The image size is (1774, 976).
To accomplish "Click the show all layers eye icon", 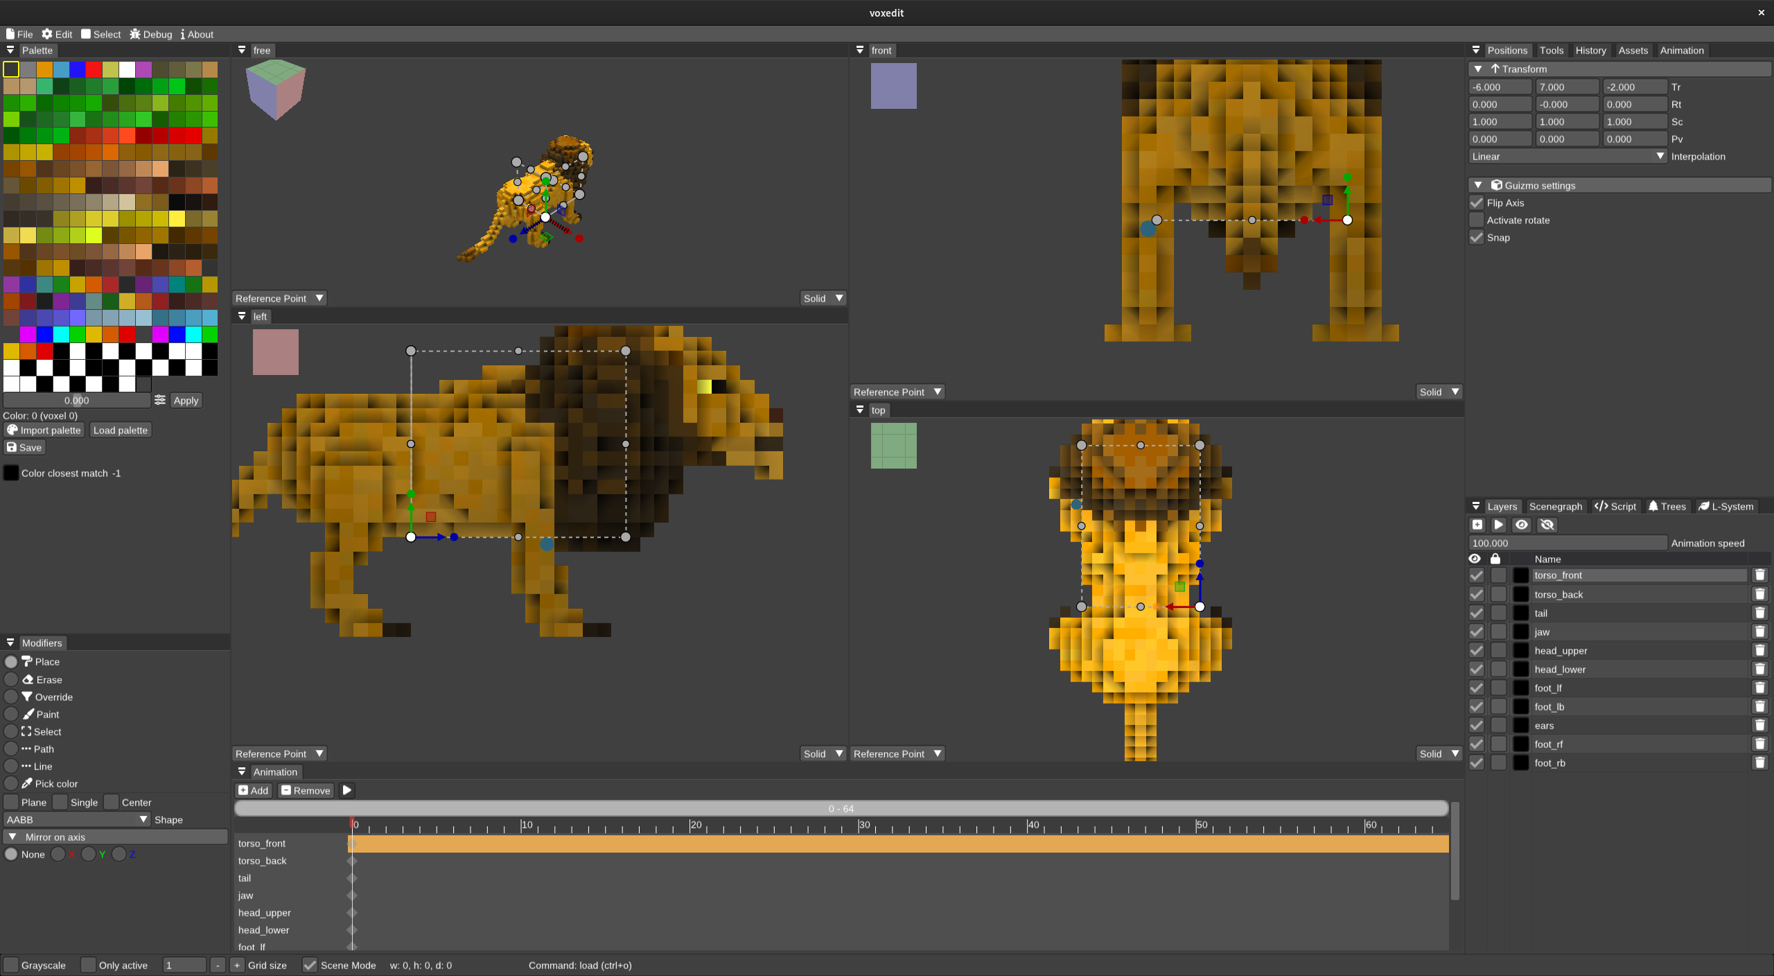I will point(1522,525).
